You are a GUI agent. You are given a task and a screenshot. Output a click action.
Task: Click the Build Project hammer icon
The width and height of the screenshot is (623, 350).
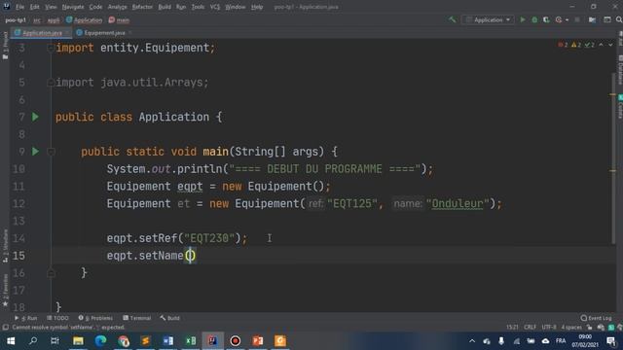pos(452,19)
